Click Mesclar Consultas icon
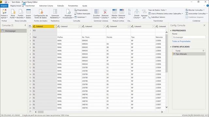 tap(187, 10)
